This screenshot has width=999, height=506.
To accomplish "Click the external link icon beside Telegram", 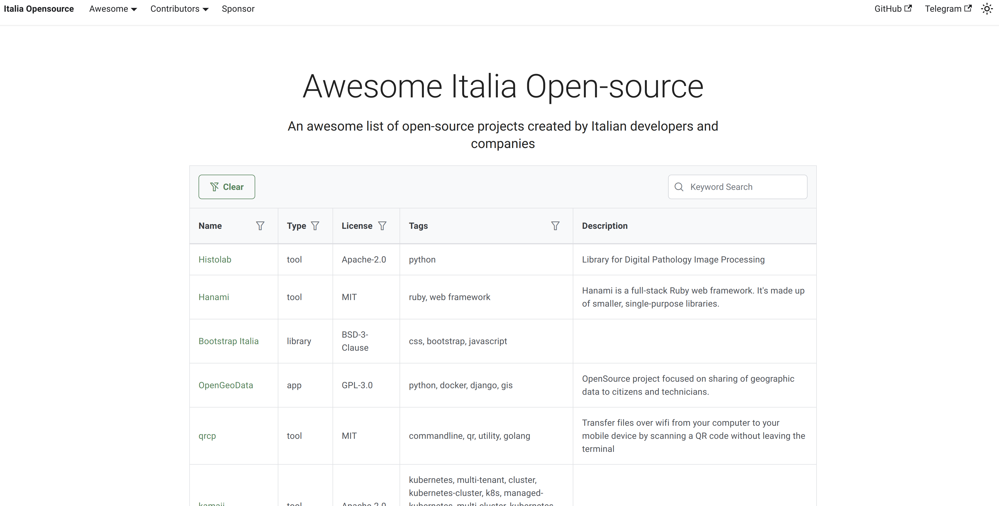I will point(968,8).
